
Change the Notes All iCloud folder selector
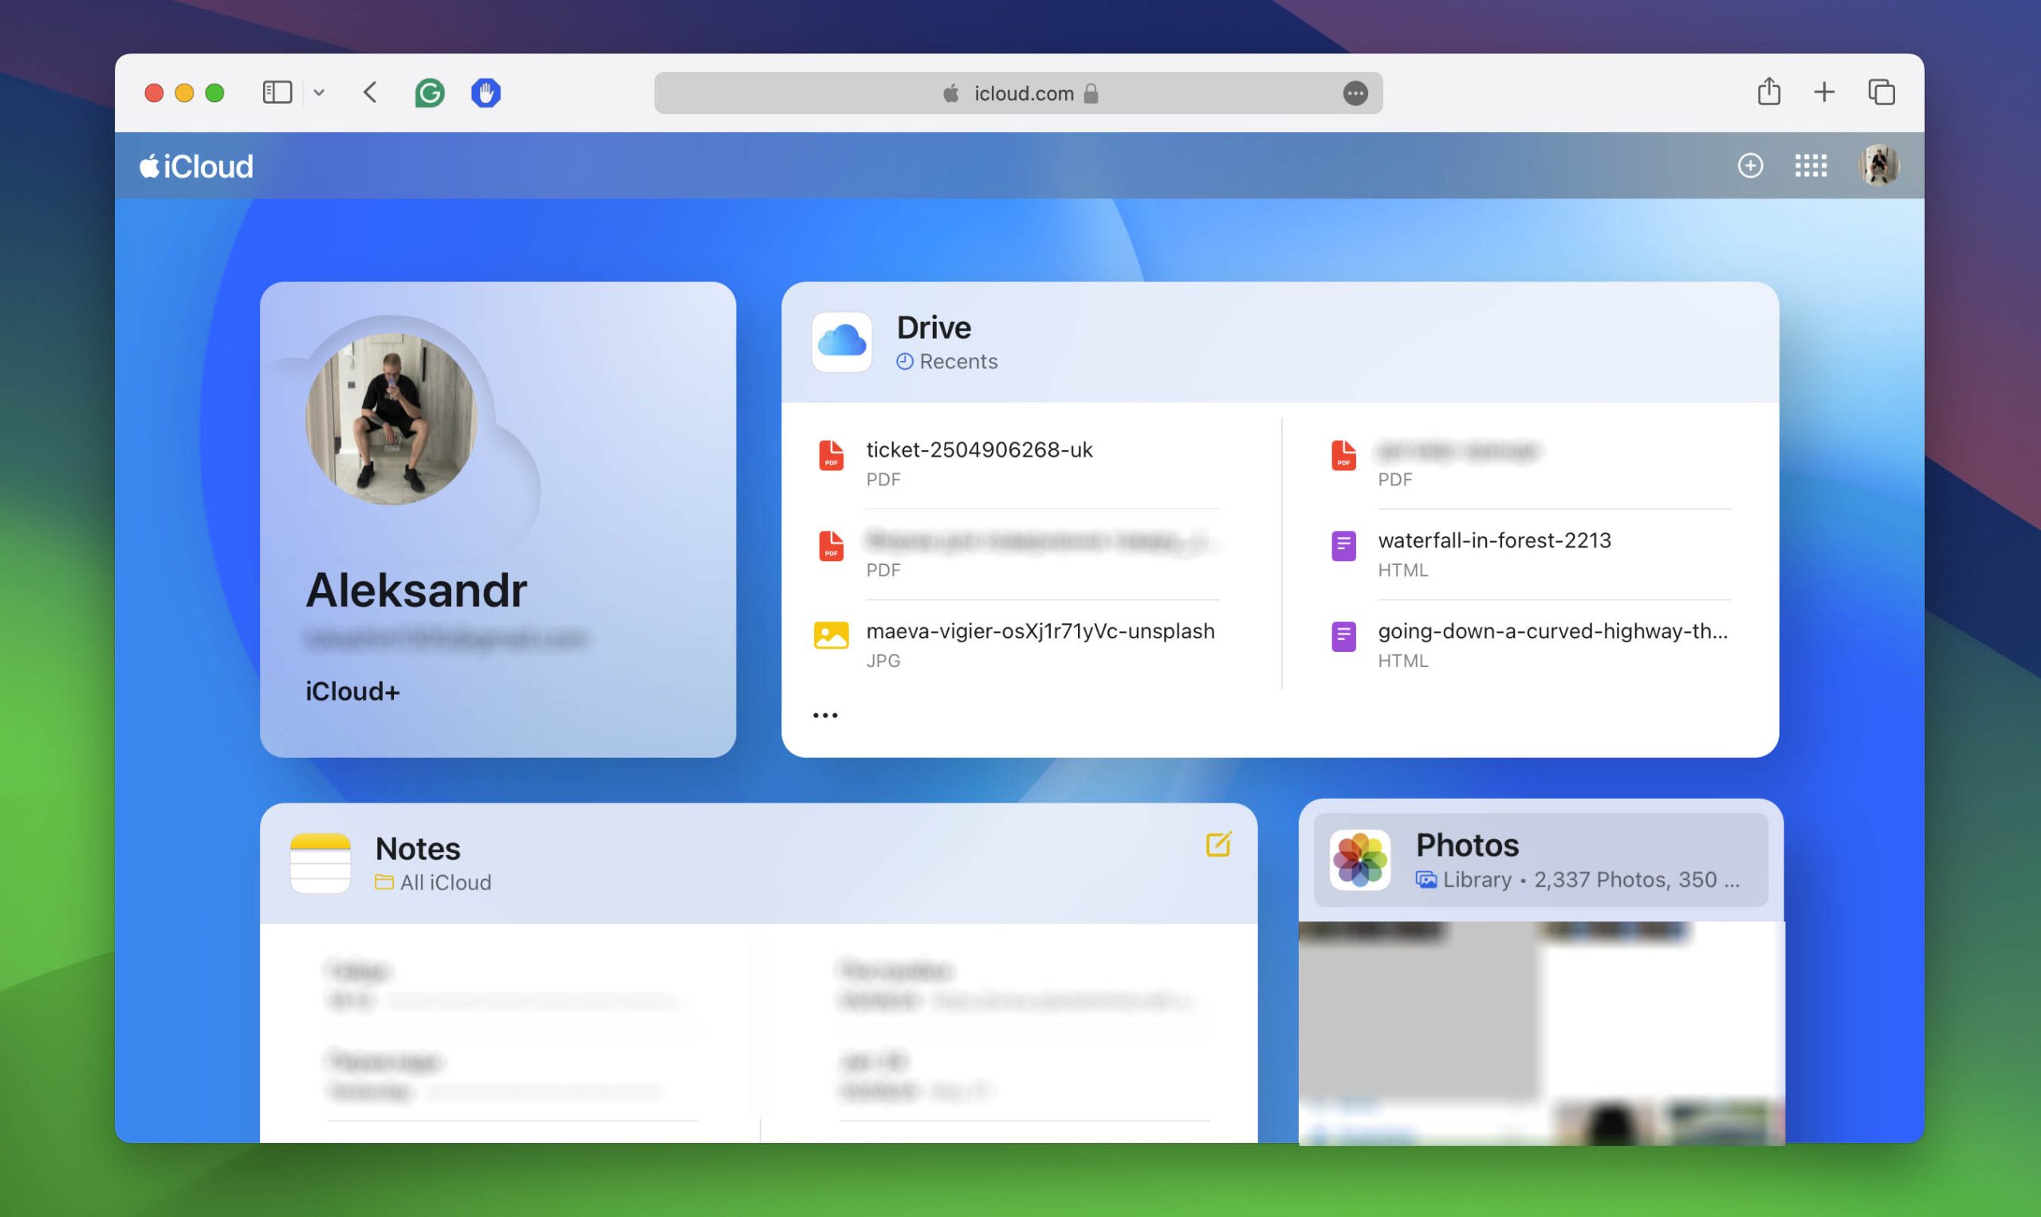[x=433, y=882]
